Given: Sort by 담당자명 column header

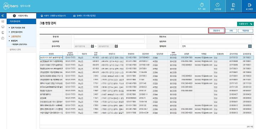Looking at the screenshot, I should 160,54.
